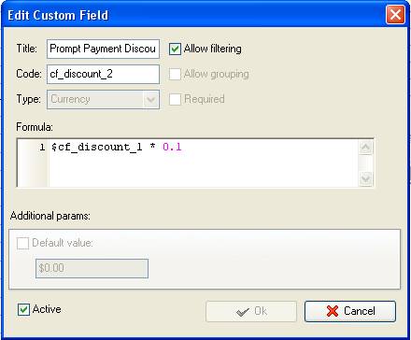Viewport: 411px width, 340px height.
Task: Click the formula scrollbar down arrow
Action: point(365,178)
